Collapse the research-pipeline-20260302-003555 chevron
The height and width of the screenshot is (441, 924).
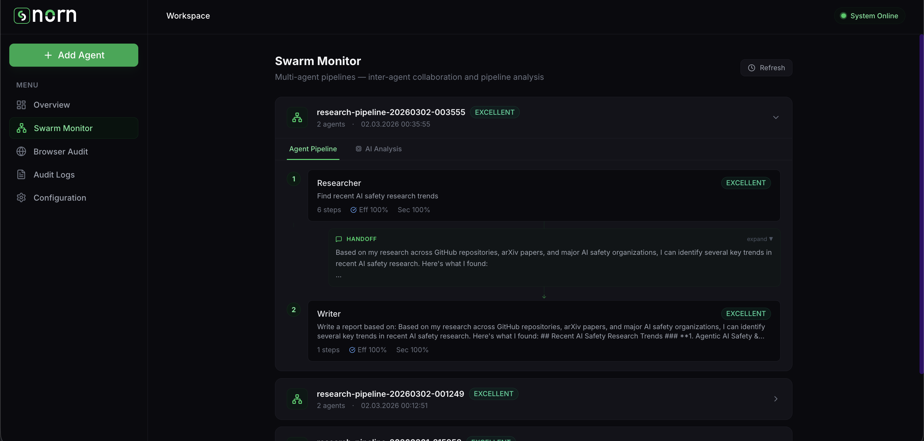pyautogui.click(x=775, y=118)
